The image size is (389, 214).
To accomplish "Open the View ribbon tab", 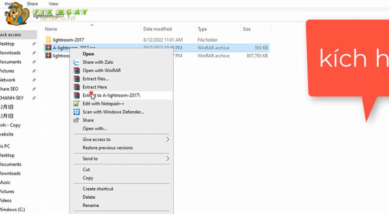I will [x=54, y=3].
